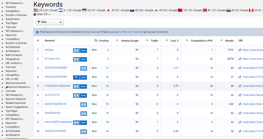Click the snippet icon for 445c33d25m00000
The height and width of the screenshot is (139, 263).
point(76,77)
